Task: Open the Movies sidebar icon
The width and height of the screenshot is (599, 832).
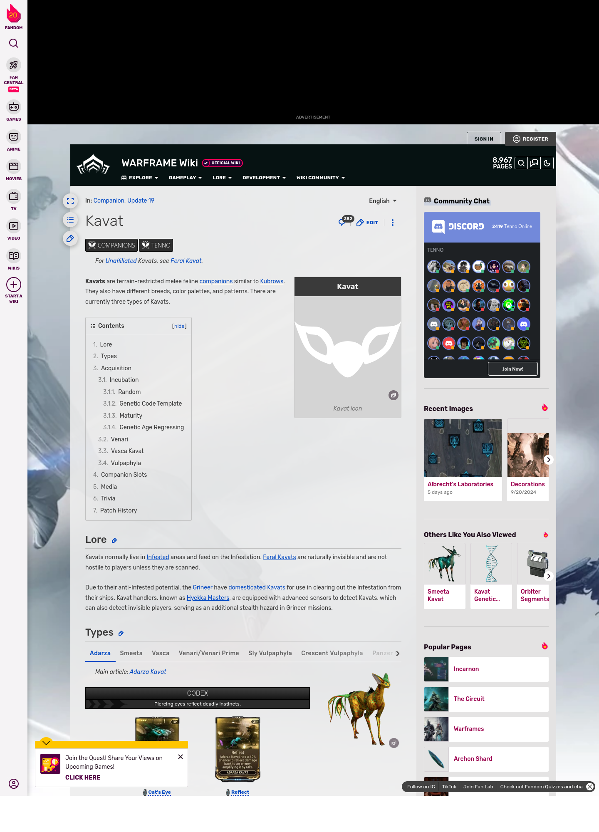Action: pyautogui.click(x=14, y=166)
